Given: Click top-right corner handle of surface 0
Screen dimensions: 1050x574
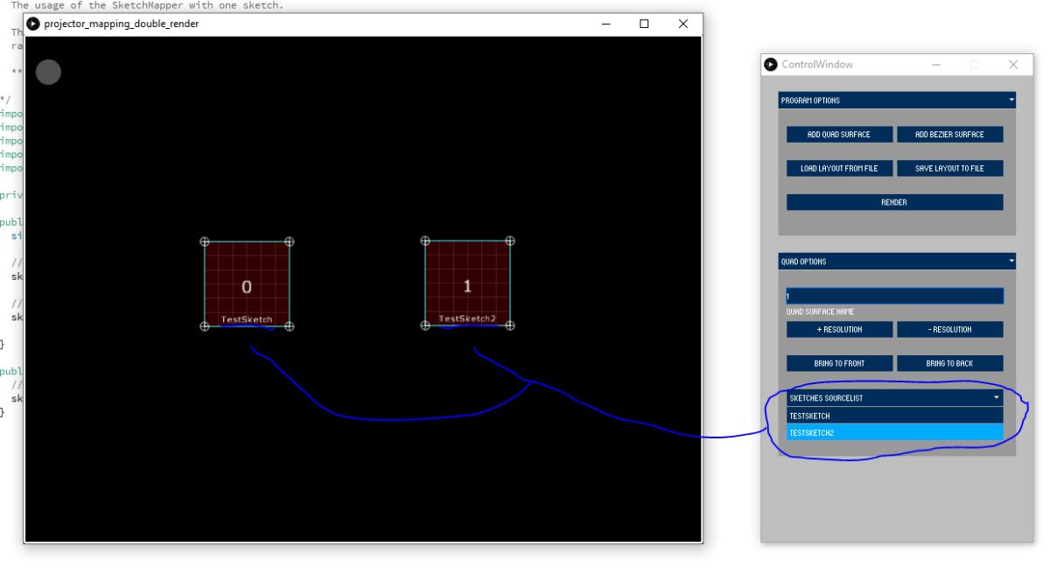Looking at the screenshot, I should (x=290, y=241).
